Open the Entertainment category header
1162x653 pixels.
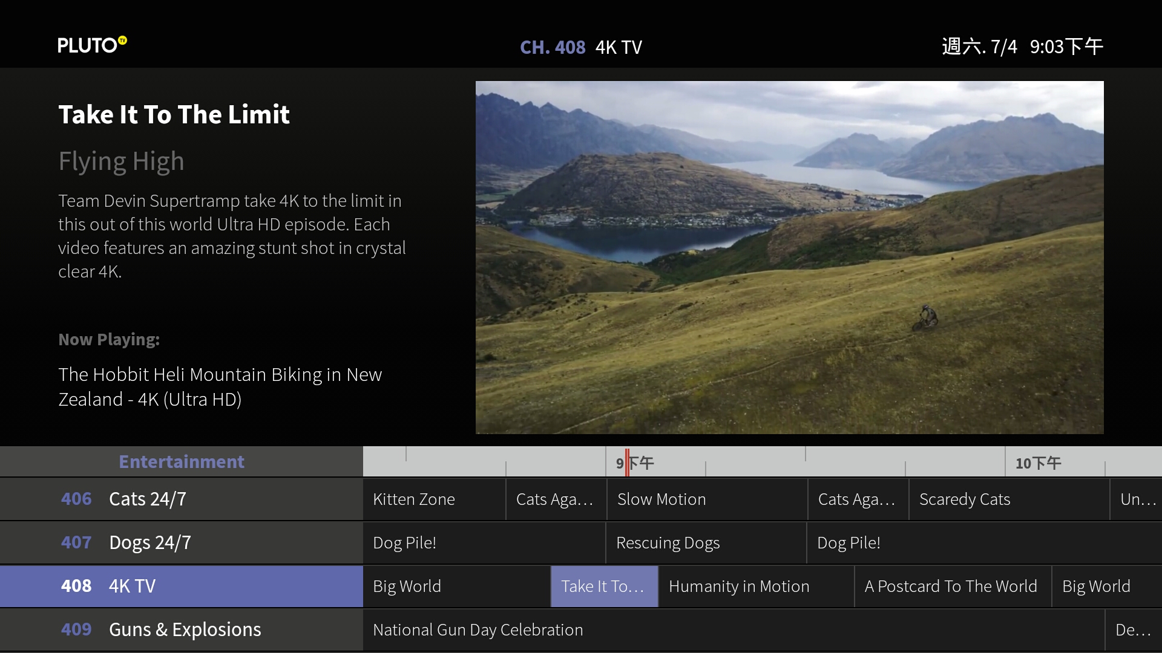point(182,462)
